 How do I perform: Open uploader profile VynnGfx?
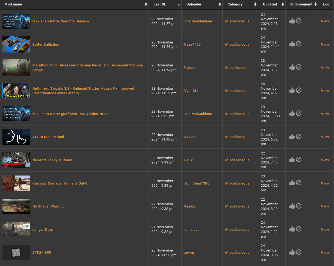pos(191,90)
